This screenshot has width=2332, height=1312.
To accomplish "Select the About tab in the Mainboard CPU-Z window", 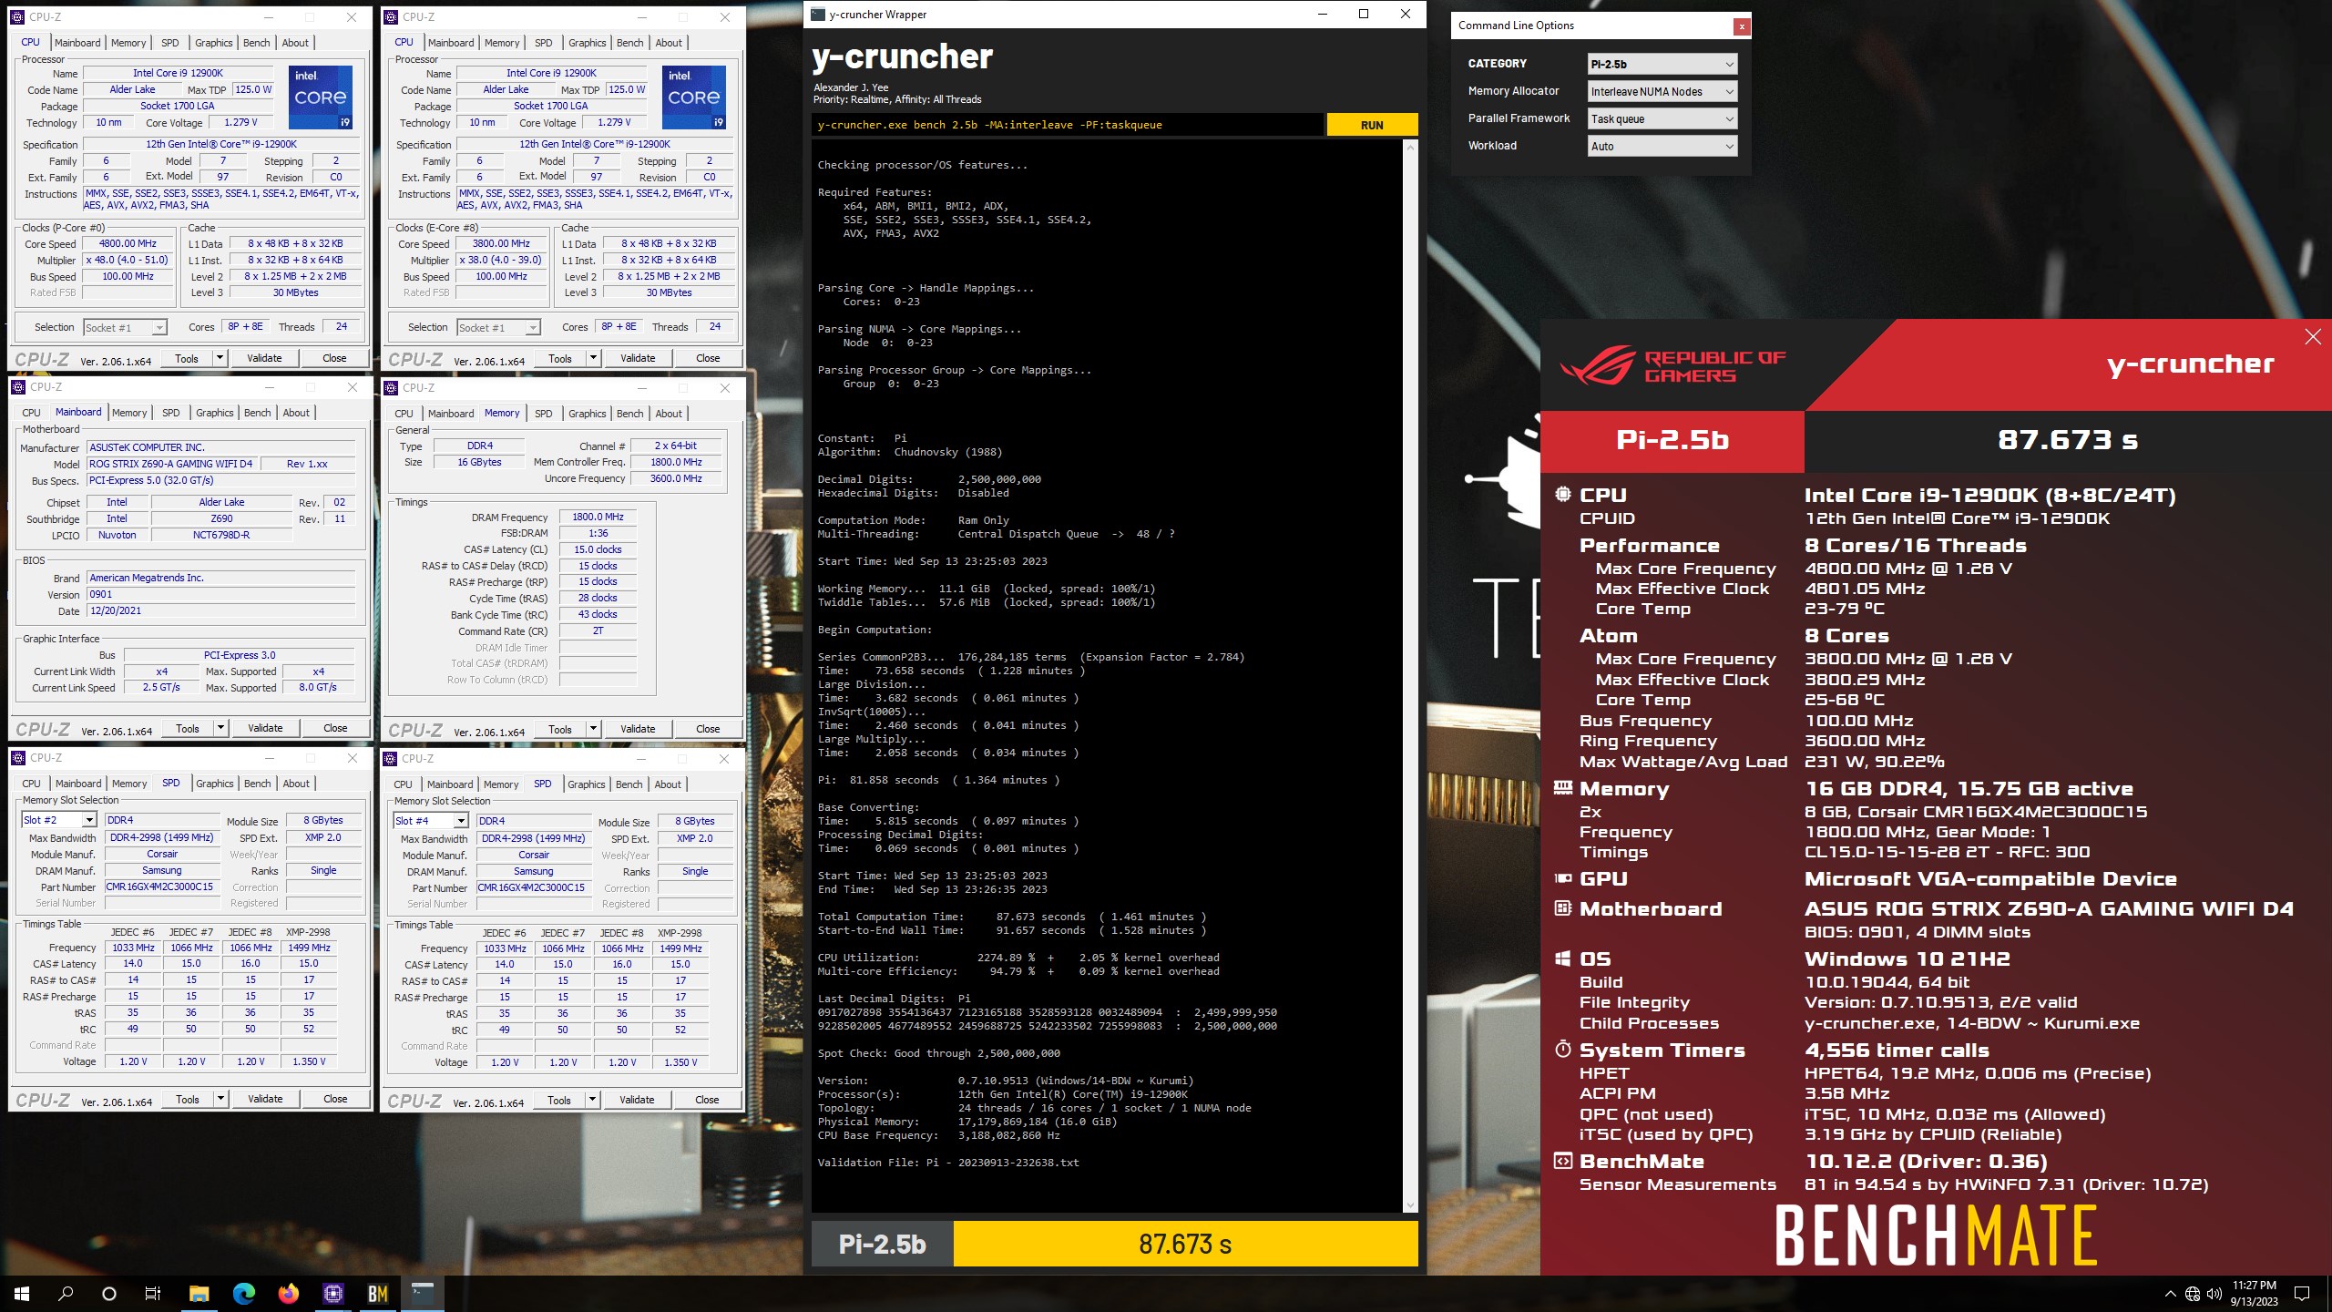I will tap(296, 413).
